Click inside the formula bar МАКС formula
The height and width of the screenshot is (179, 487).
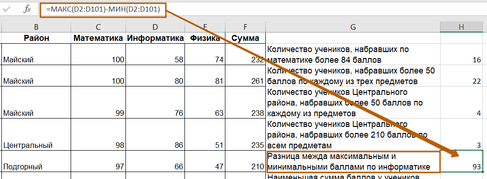coord(103,10)
